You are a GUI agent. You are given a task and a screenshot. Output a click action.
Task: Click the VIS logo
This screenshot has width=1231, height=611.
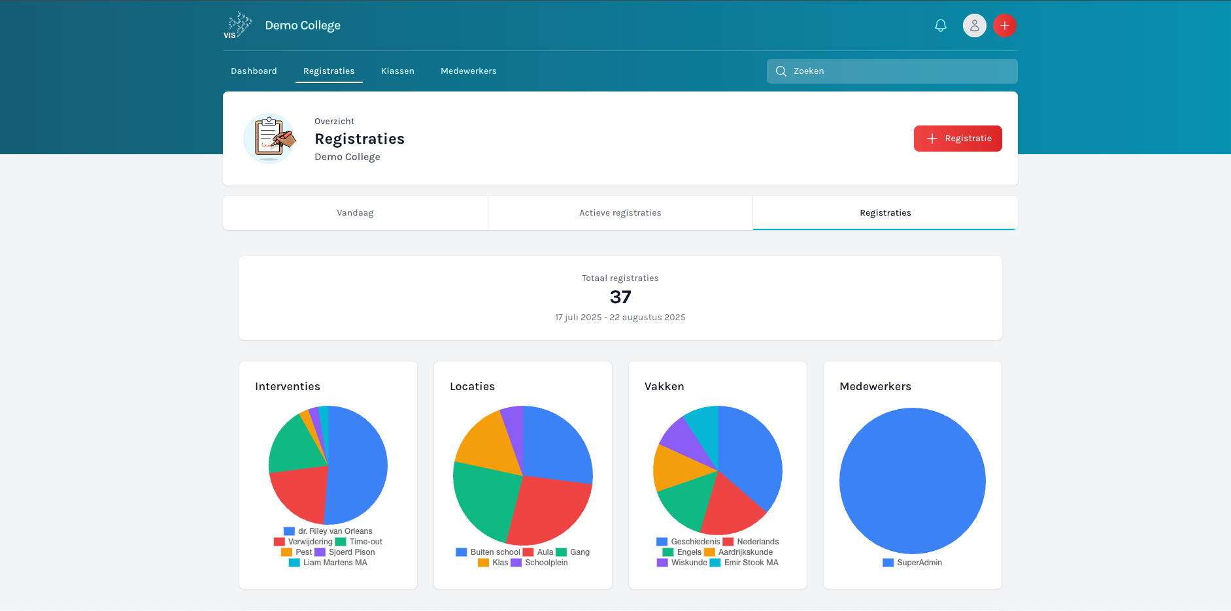(238, 25)
